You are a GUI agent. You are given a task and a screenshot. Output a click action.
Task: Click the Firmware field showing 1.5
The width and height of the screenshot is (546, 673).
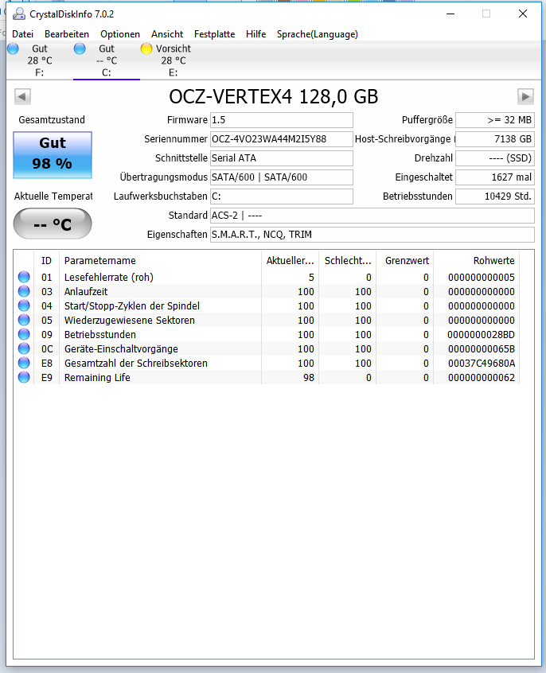click(x=282, y=120)
